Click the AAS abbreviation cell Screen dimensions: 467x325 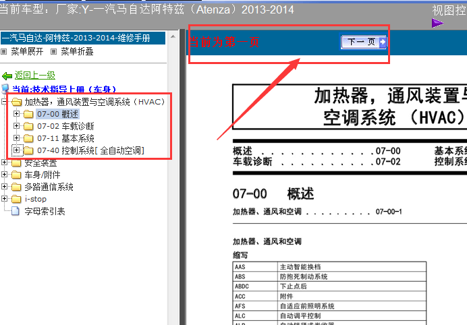(x=255, y=266)
